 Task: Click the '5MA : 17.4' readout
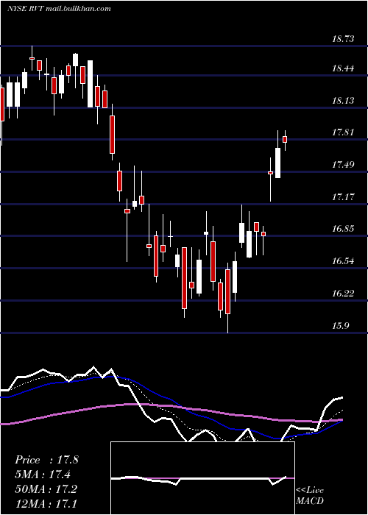pos(43,475)
